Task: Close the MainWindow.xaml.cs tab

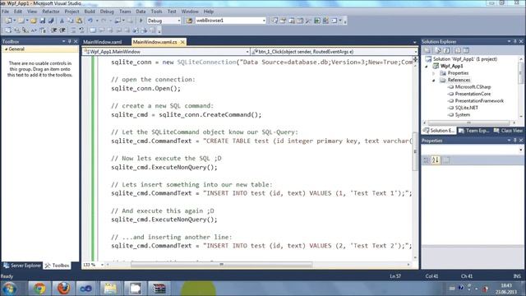Action: pos(182,42)
